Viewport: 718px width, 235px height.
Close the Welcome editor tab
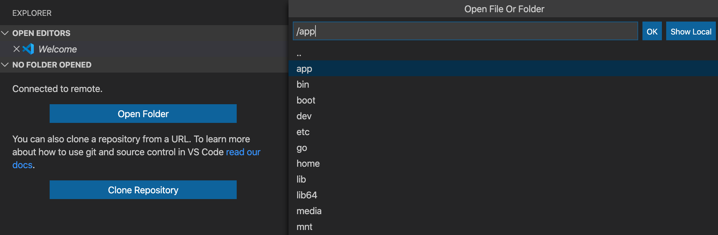pos(17,49)
